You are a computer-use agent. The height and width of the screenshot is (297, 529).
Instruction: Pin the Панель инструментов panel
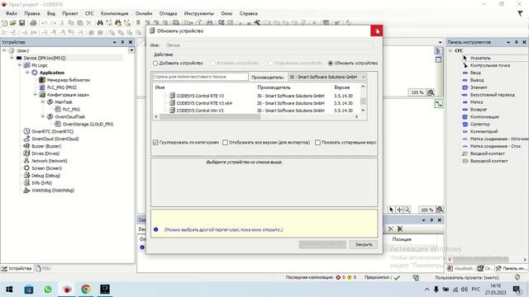(516, 42)
